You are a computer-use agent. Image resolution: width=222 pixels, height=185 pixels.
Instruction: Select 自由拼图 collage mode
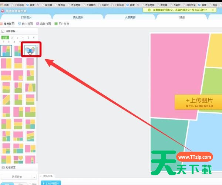click(x=25, y=24)
